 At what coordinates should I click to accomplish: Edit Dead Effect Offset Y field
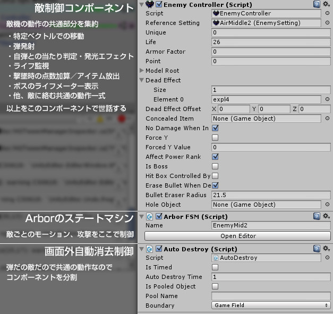click(x=274, y=109)
